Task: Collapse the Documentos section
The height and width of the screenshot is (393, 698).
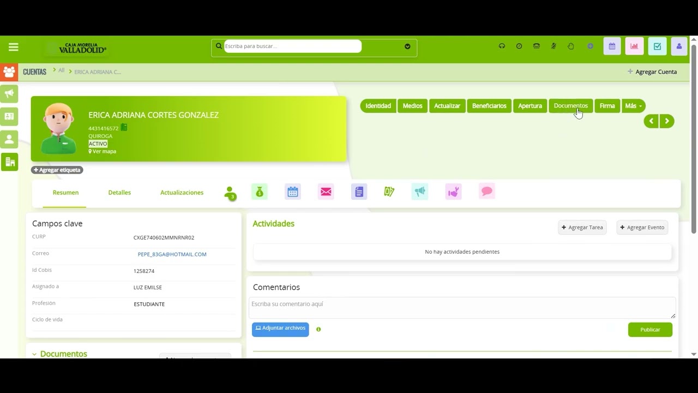Action: coord(34,354)
